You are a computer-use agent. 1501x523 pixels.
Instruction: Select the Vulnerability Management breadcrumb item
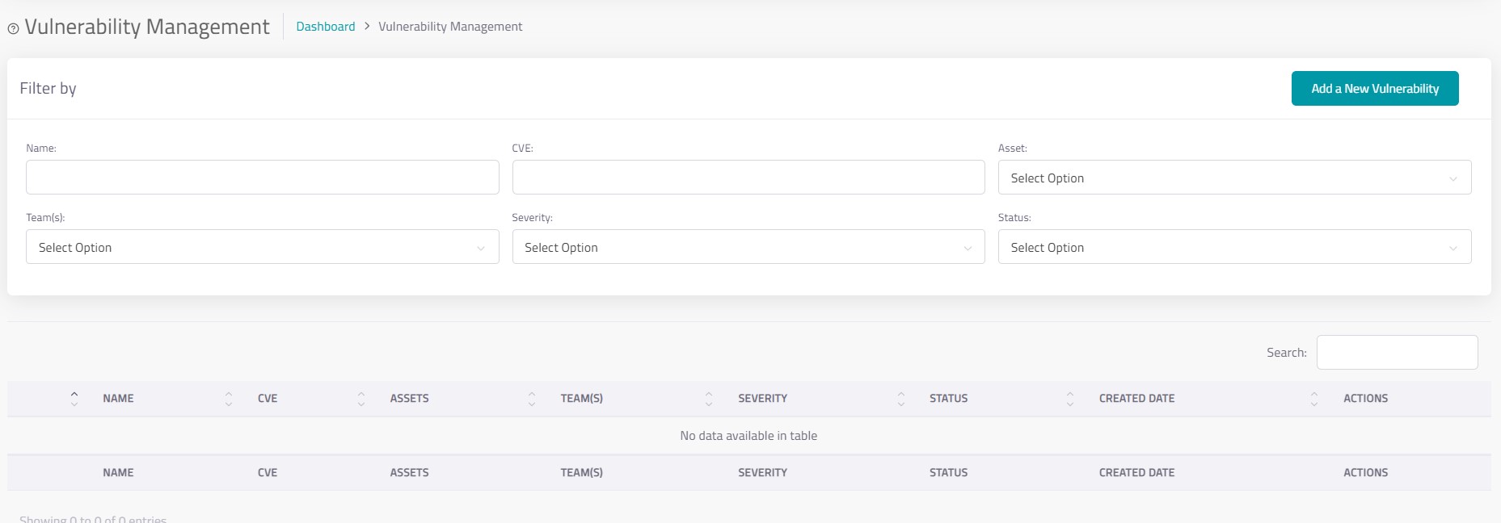click(x=450, y=27)
